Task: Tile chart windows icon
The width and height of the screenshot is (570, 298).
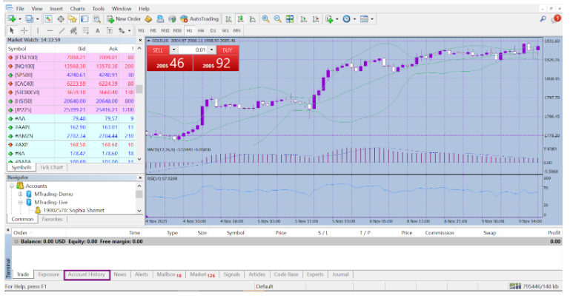Action: pyautogui.click(x=290, y=18)
